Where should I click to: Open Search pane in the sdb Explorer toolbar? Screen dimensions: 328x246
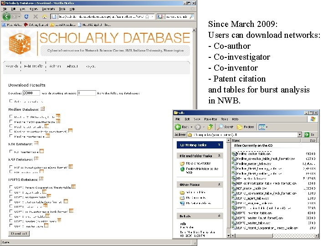[225, 127]
